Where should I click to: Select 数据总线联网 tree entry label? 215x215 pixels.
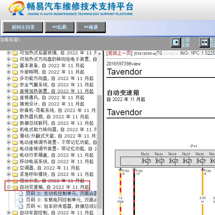point(57,123)
